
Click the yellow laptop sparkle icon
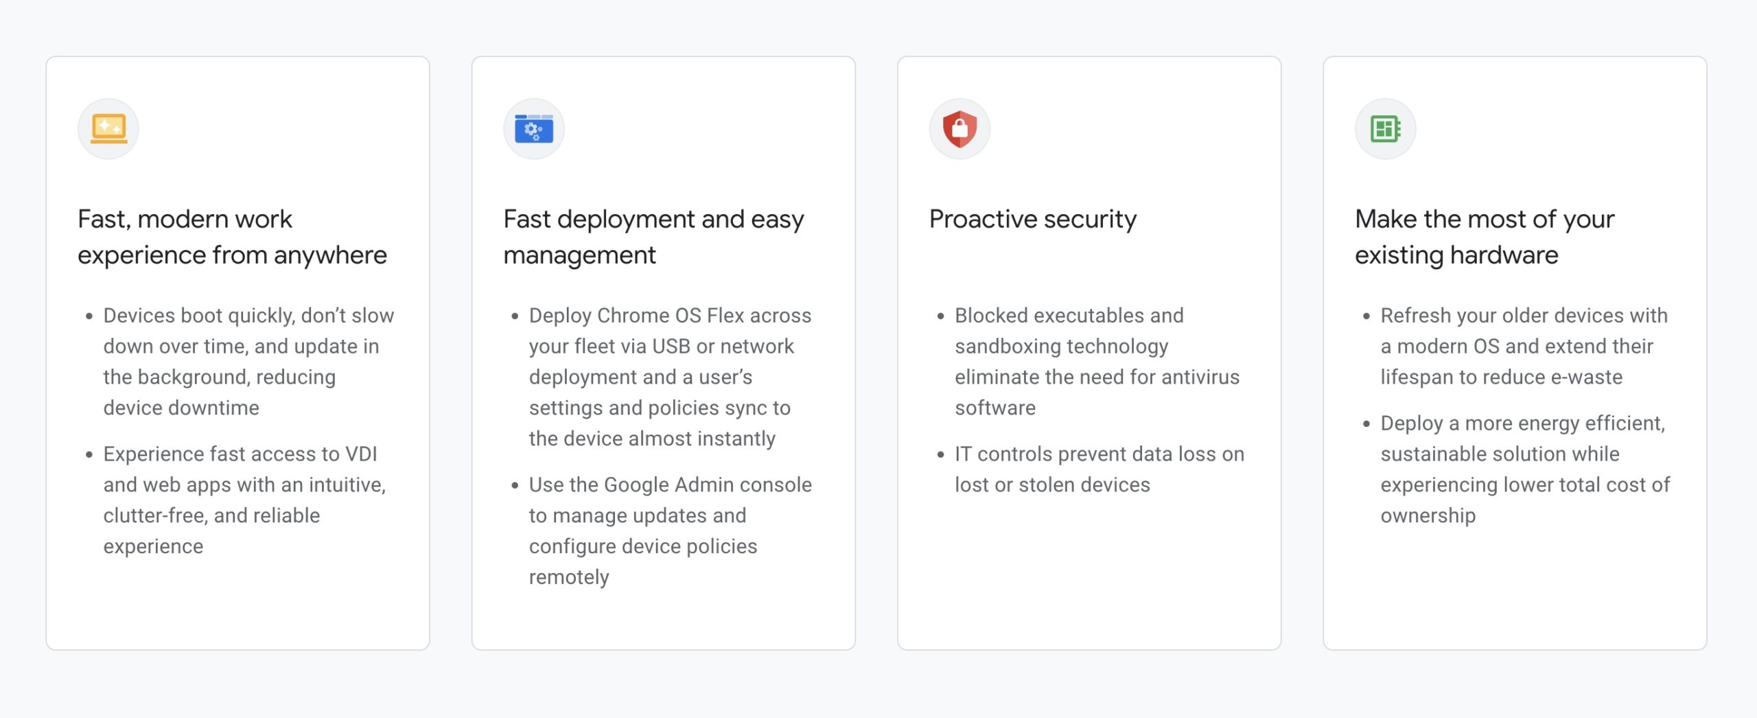click(x=108, y=128)
